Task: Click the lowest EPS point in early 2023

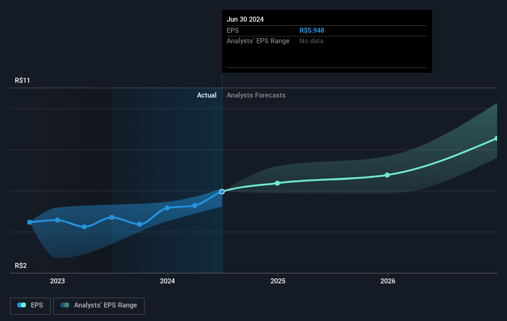Action: [85, 227]
